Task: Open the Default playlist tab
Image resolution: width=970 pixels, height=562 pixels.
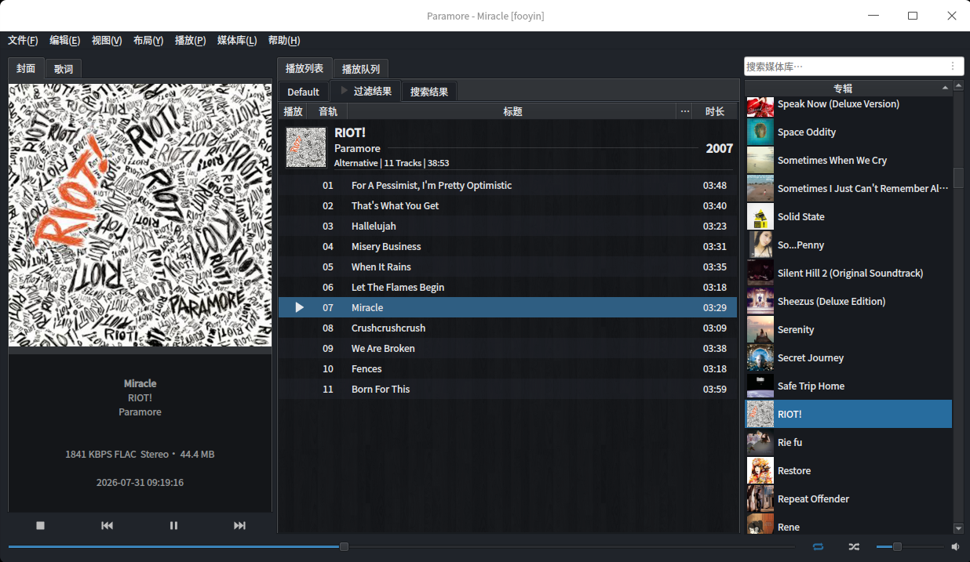Action: (303, 92)
